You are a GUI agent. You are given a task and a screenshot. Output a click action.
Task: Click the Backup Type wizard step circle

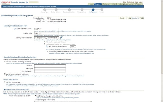[45, 10]
